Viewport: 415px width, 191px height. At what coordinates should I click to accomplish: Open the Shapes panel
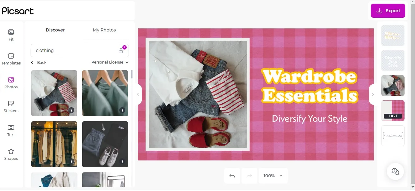click(11, 154)
